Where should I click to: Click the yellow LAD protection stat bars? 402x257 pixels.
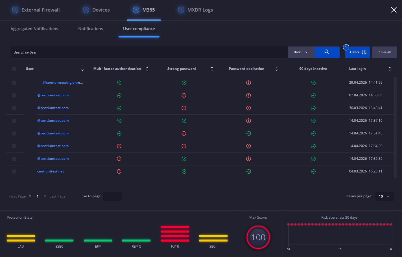point(21,238)
